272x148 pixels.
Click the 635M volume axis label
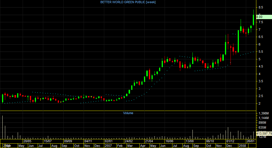tap(262, 127)
